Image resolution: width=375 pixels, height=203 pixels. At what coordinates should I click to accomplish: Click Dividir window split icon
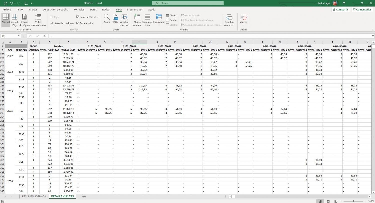171,15
